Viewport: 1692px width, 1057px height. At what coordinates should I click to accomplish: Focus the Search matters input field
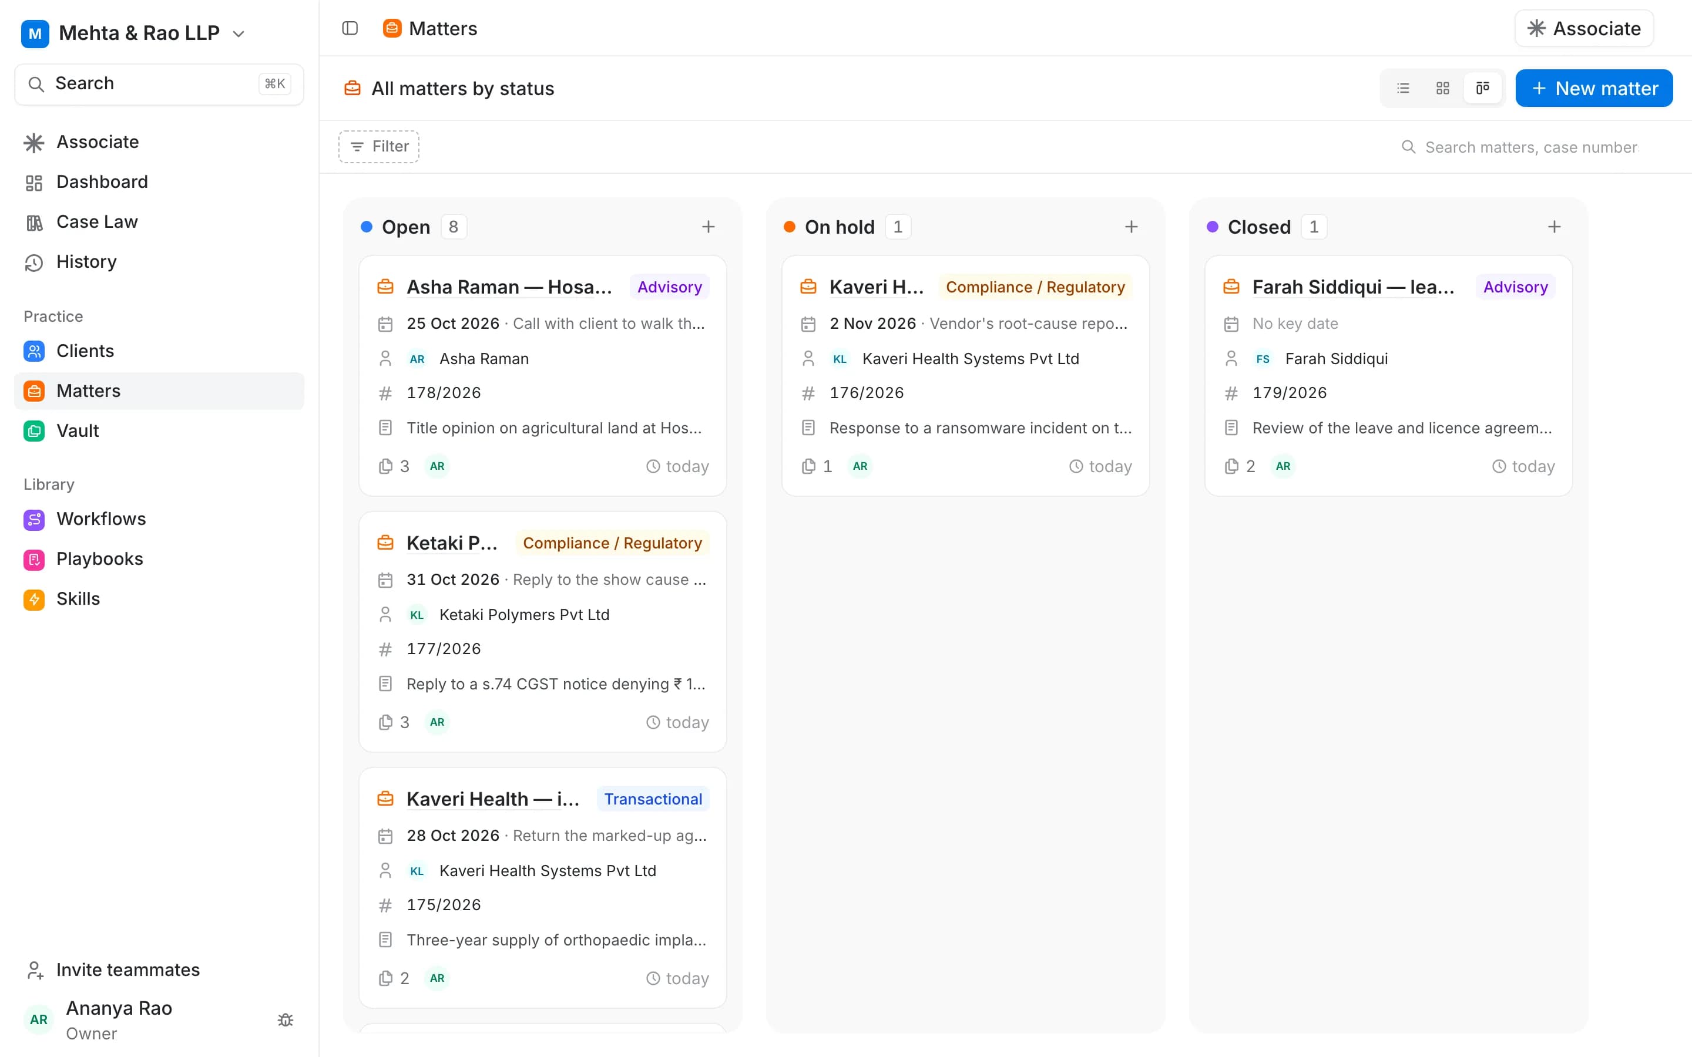coord(1531,147)
